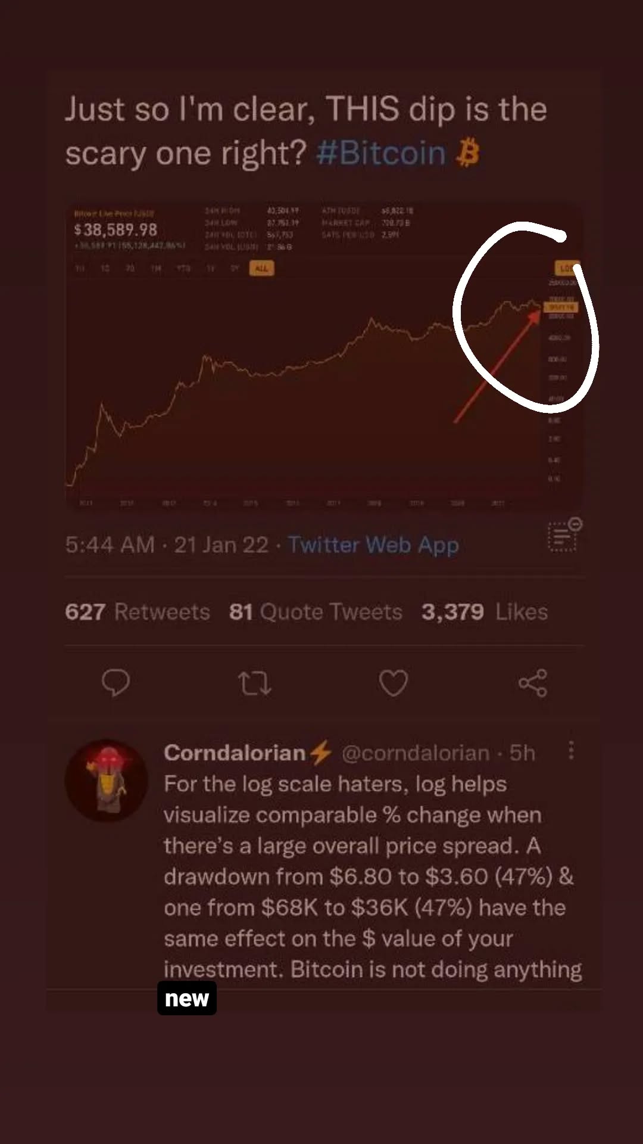Open Corndalorian's profile avatar

pyautogui.click(x=106, y=781)
